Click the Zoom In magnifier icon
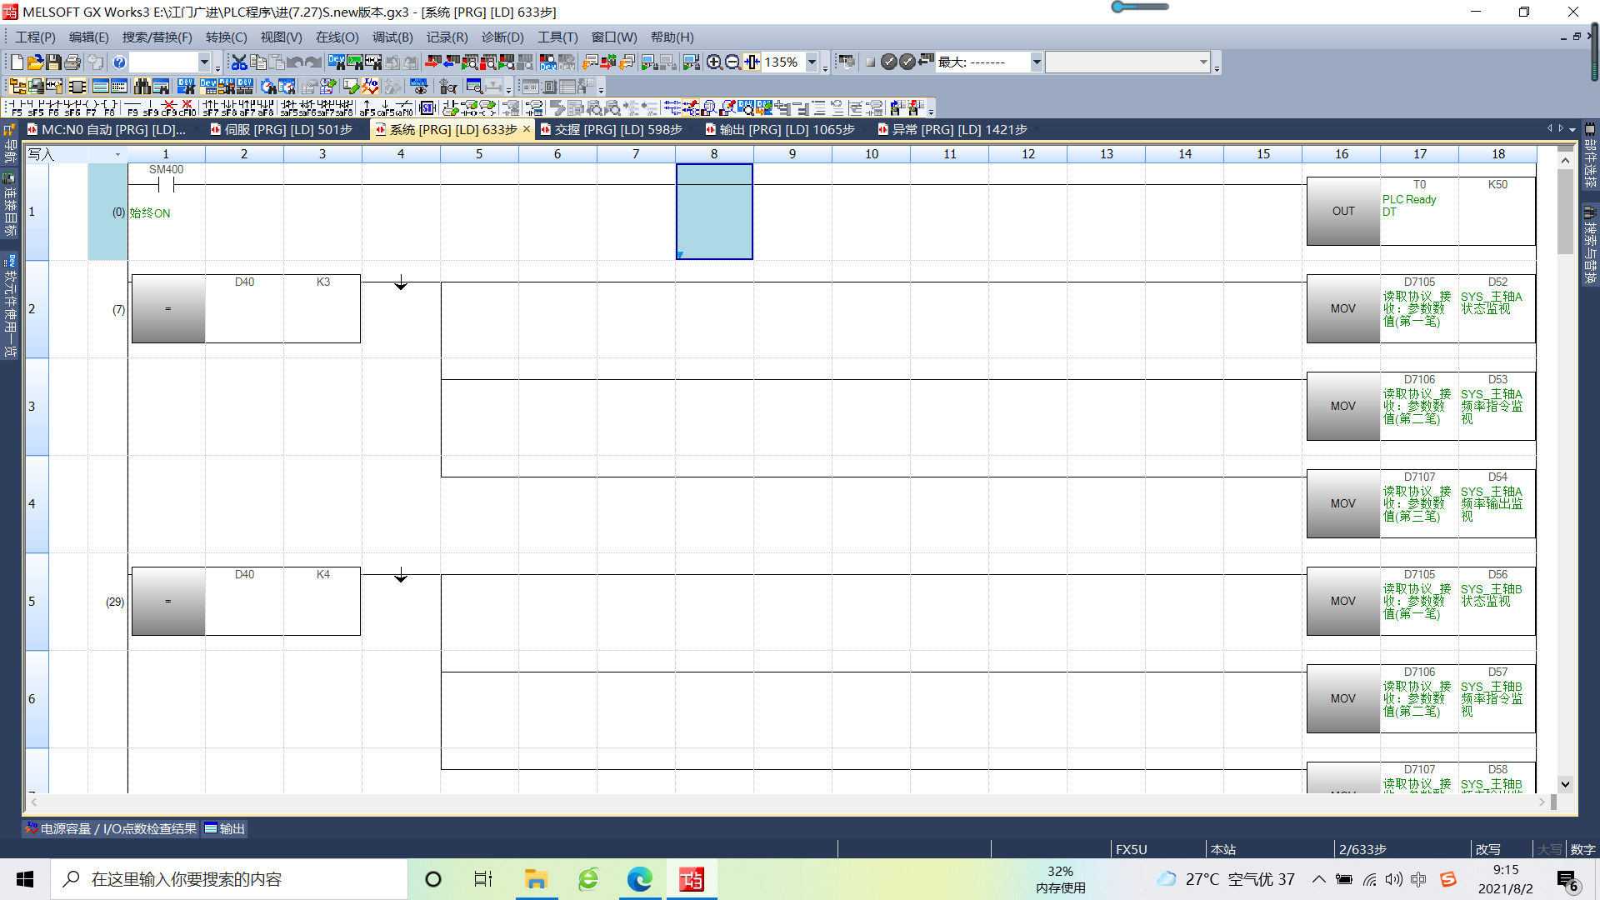This screenshot has height=900, width=1600. 714,62
